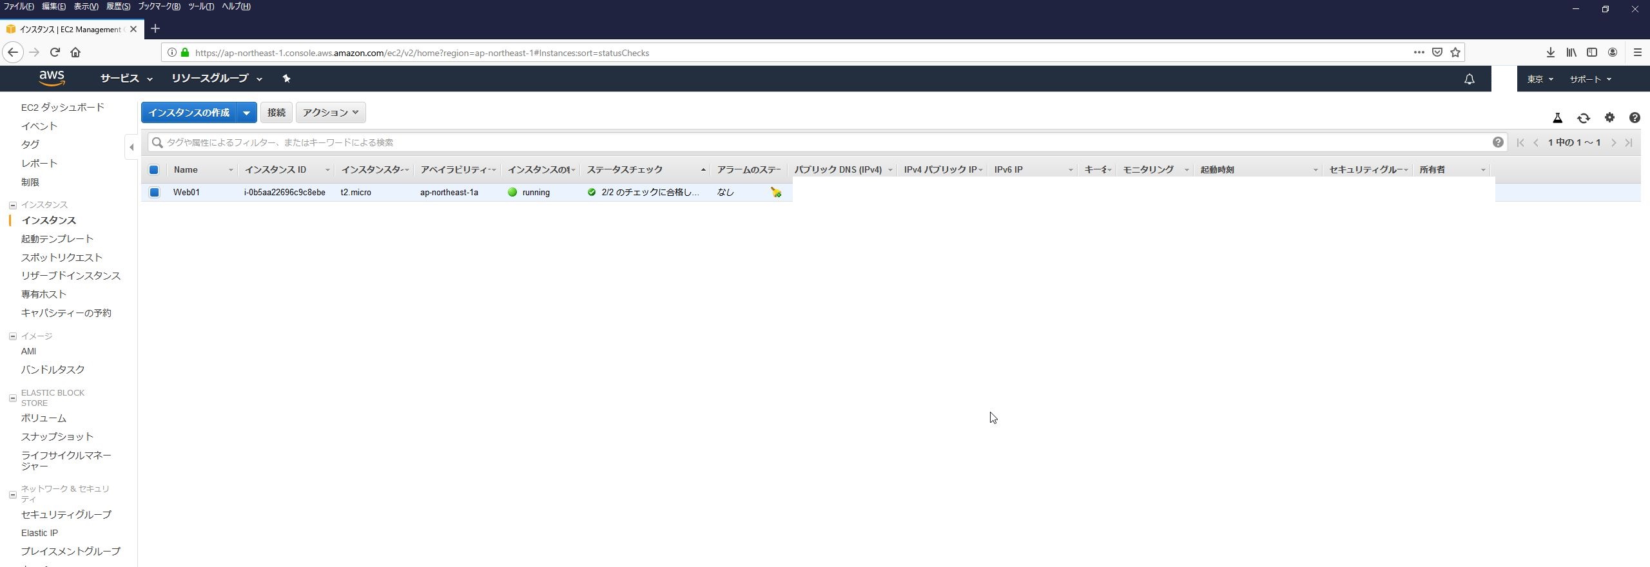Click the t2.micro cell
The height and width of the screenshot is (567, 1650).
click(x=356, y=192)
